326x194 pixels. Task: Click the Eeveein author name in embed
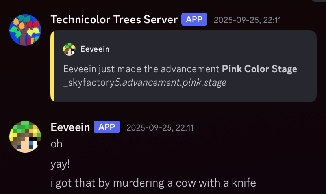[95, 49]
